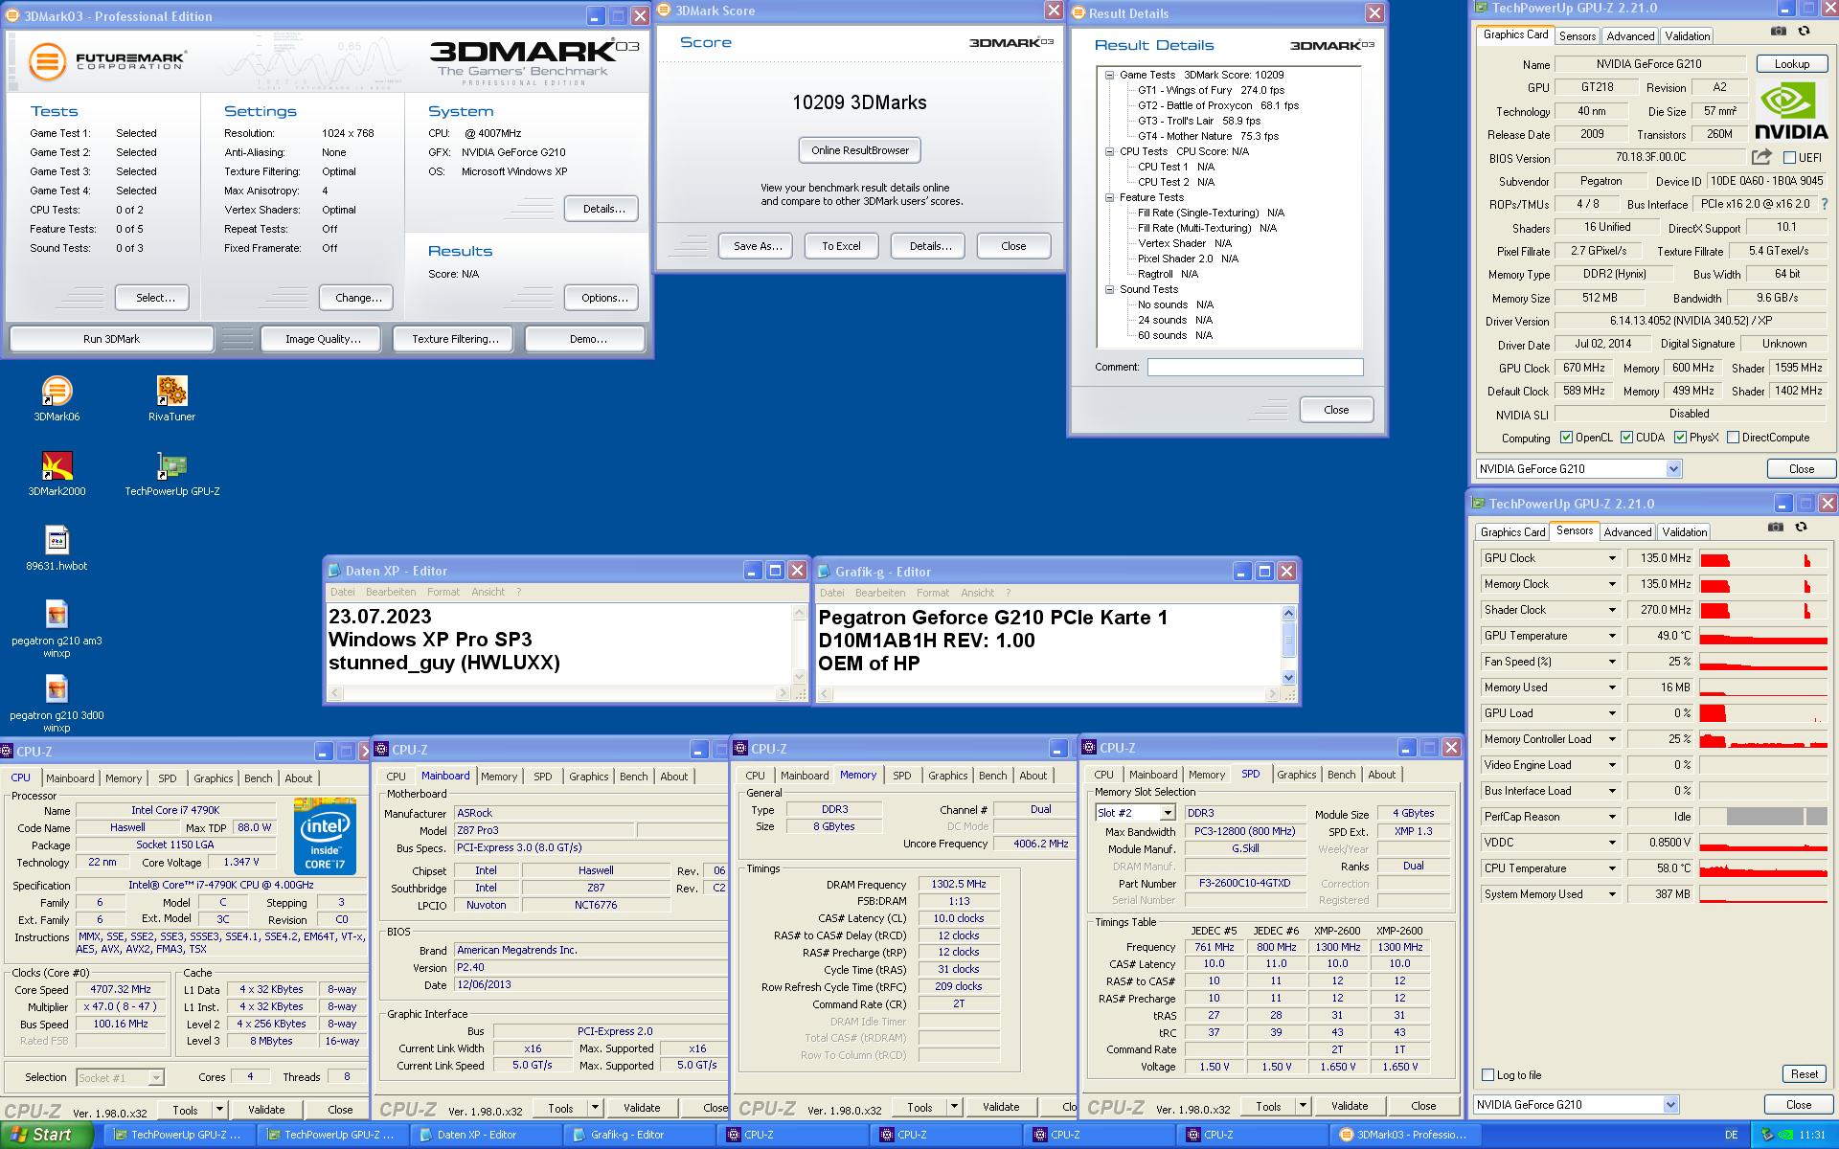Click the Grafik-g Editor vertical scrollbar down arrow
Viewport: 1839px width, 1149px height.
coord(1288,677)
